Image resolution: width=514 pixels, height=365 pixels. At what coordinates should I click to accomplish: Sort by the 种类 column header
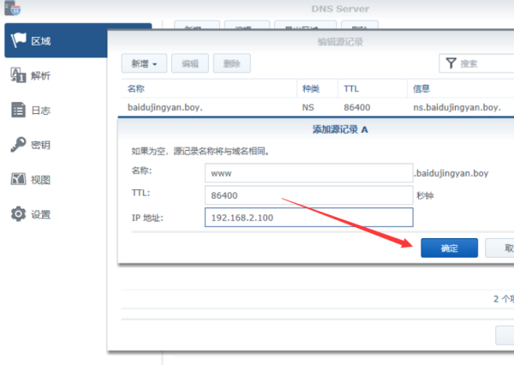point(317,88)
